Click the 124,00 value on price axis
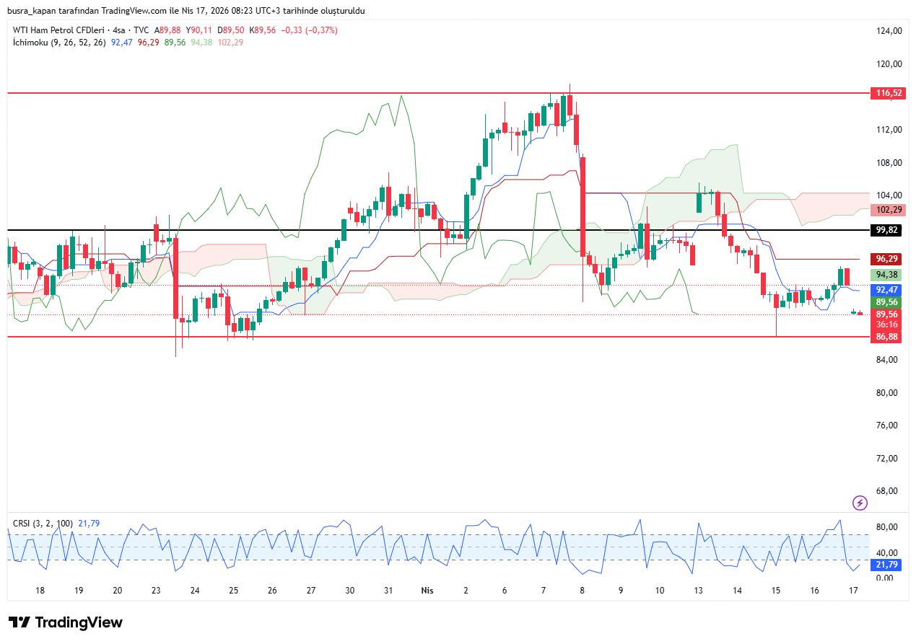This screenshot has width=916, height=644. [x=888, y=31]
